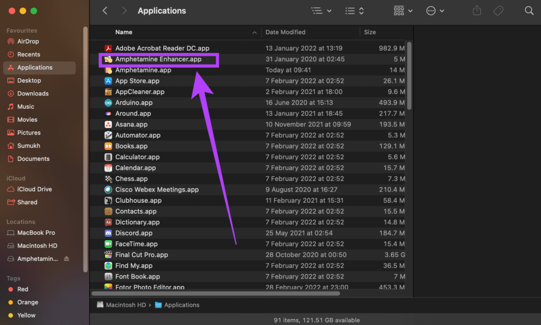Open Shared in sidebar
Image resolution: width=541 pixels, height=325 pixels.
(39, 202)
